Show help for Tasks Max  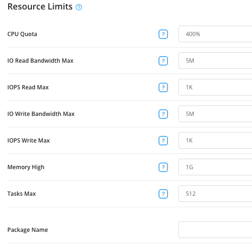(163, 194)
